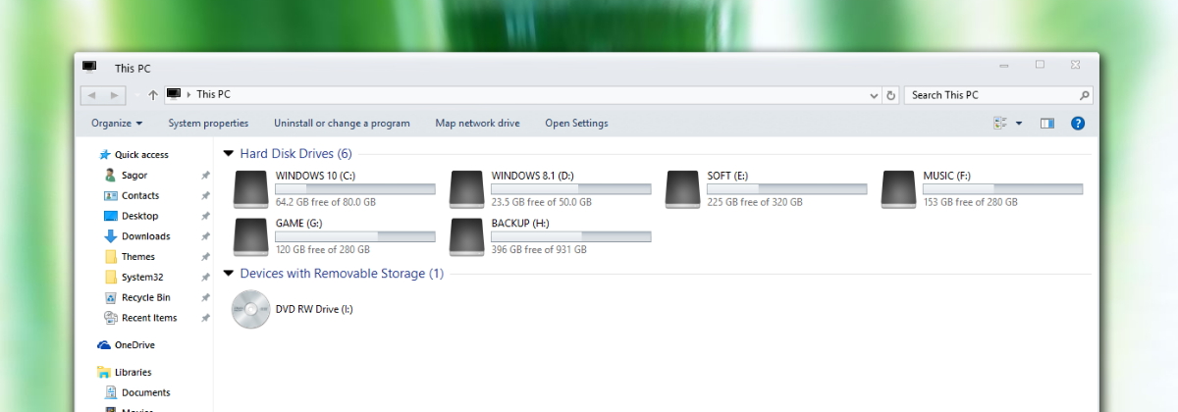
Task: Click the WINDOWS 10 (C:) drive icon
Action: [250, 189]
